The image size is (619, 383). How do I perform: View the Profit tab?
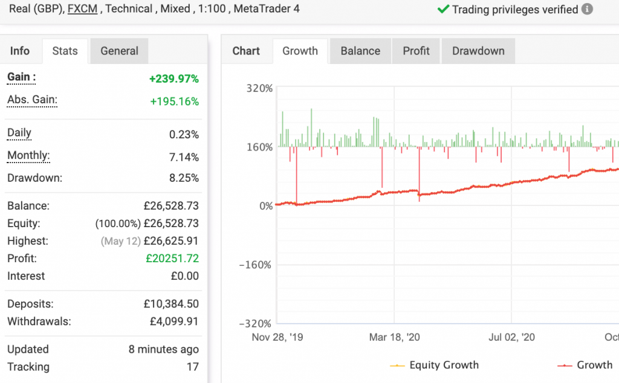pos(416,51)
